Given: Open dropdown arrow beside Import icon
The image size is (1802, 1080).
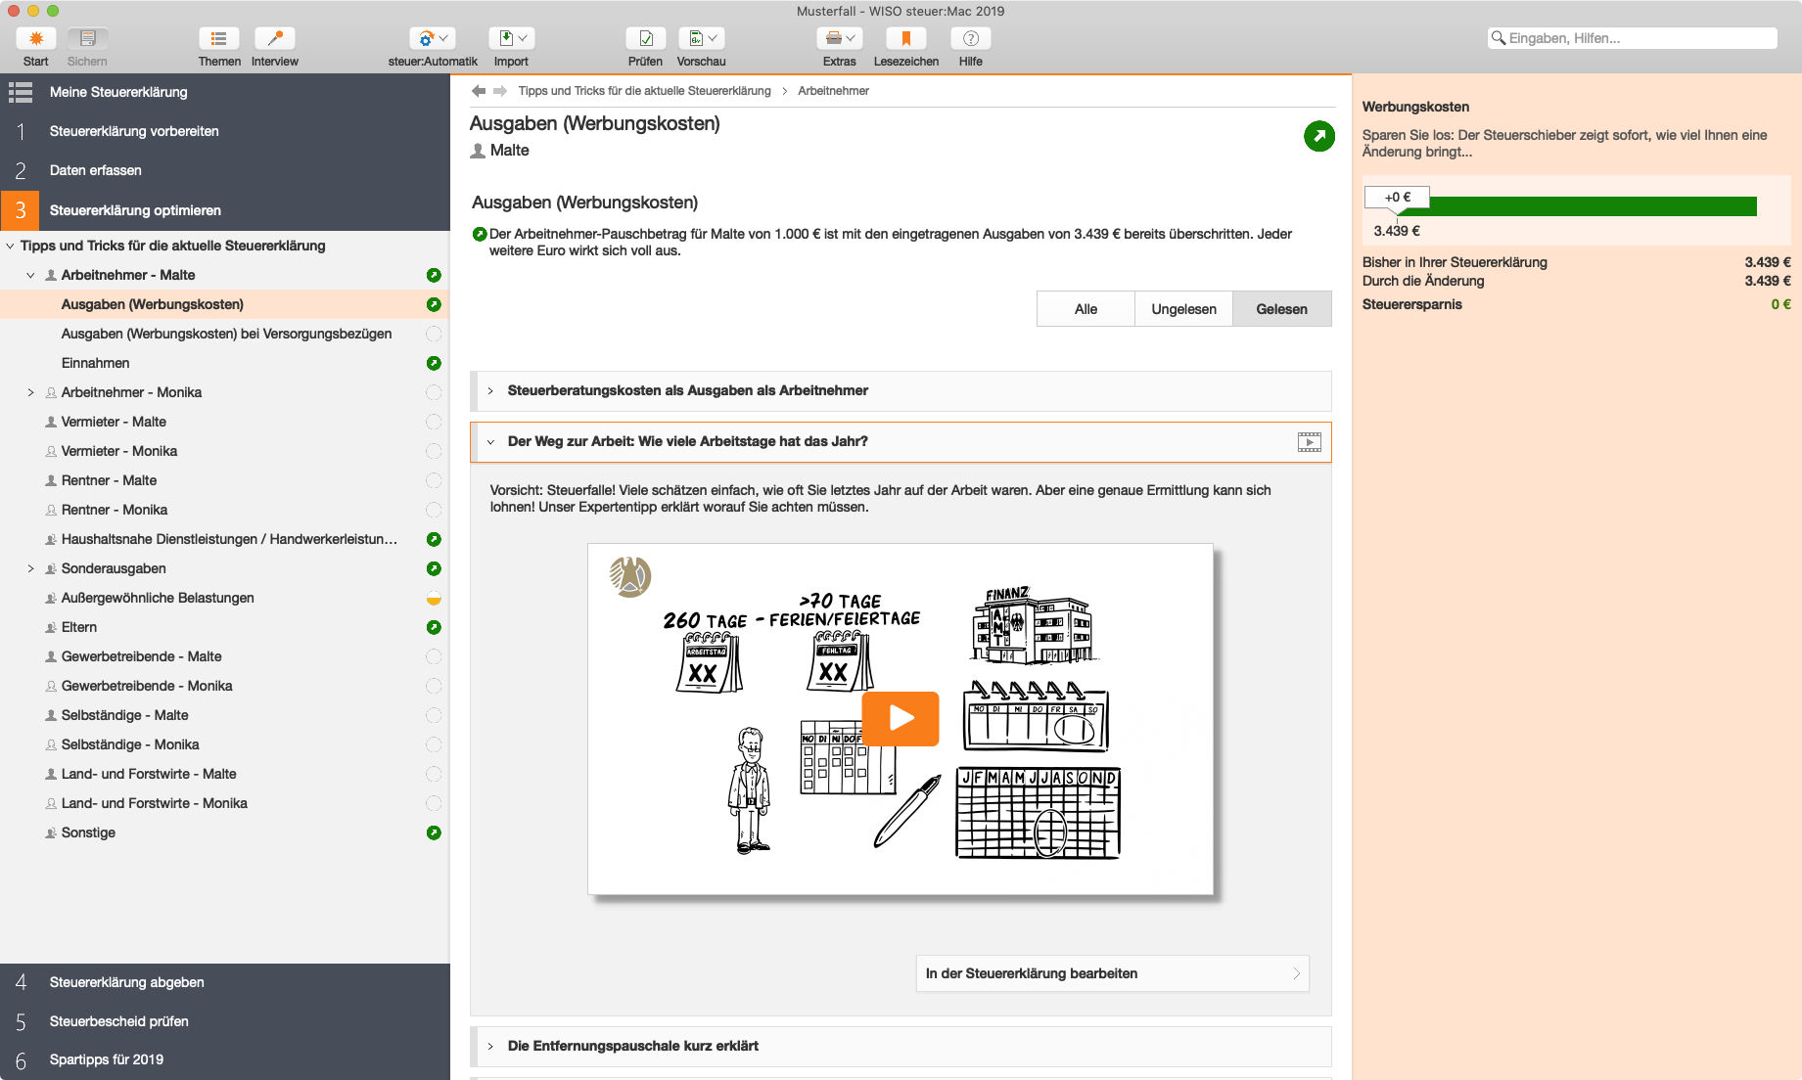Looking at the screenshot, I should tap(523, 38).
